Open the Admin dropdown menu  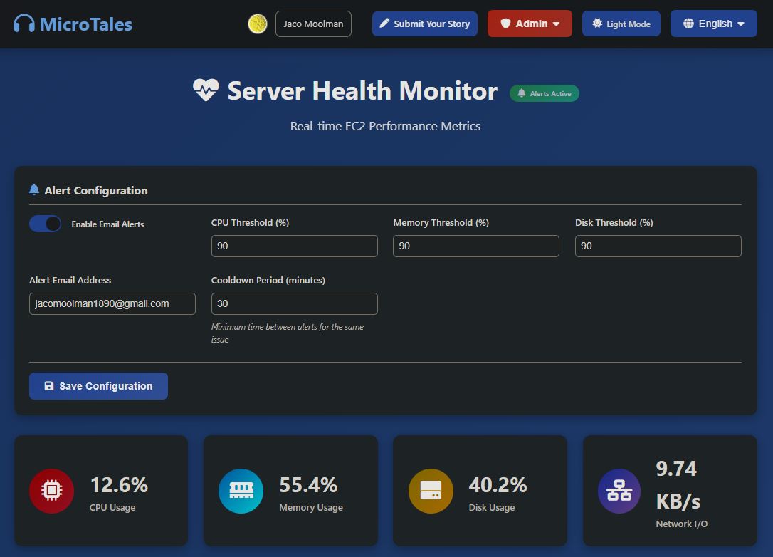530,24
